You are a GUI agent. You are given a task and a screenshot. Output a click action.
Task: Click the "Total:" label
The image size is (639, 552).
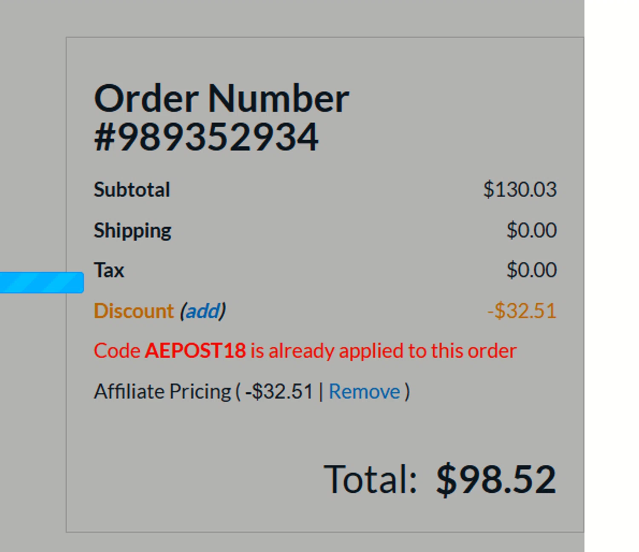(x=370, y=480)
